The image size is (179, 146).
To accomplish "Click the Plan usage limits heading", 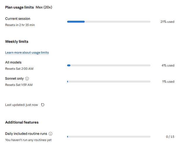I will [19, 7].
